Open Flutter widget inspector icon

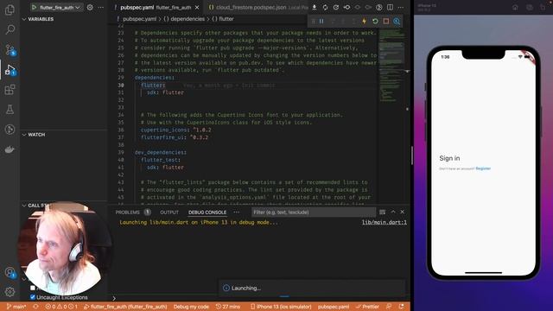point(397,21)
